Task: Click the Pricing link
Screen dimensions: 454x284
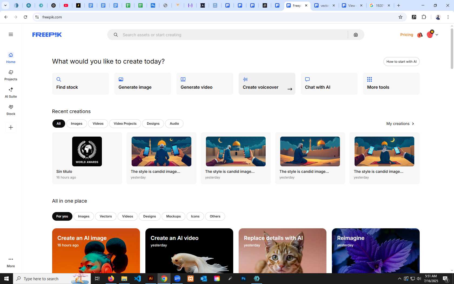Action: 407,35
